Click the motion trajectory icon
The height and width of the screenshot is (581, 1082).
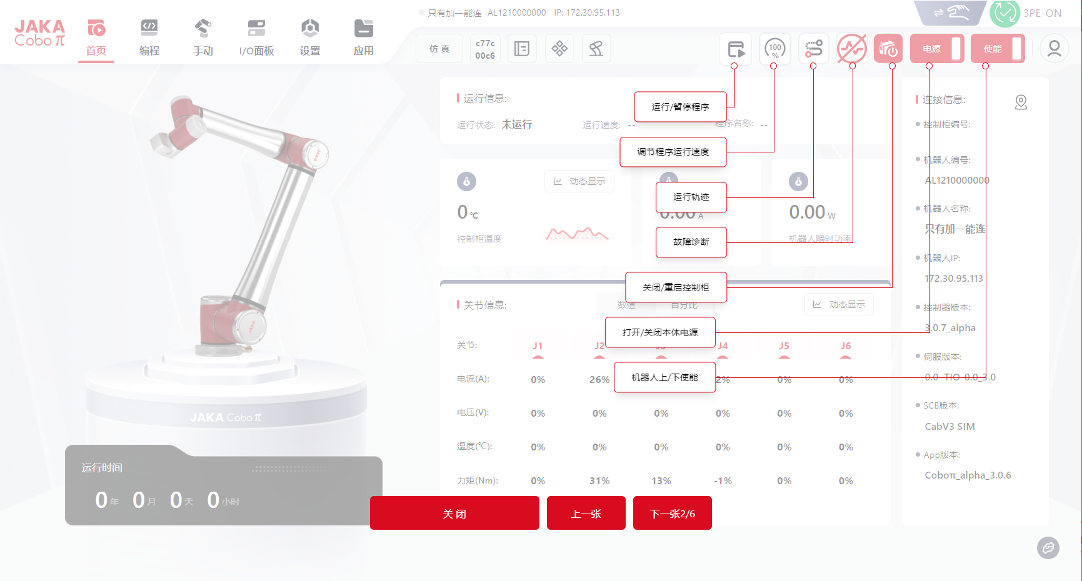point(813,49)
